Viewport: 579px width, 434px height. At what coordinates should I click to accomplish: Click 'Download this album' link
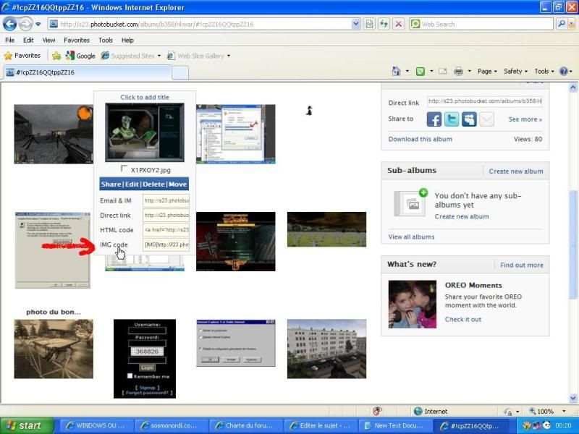tap(420, 139)
